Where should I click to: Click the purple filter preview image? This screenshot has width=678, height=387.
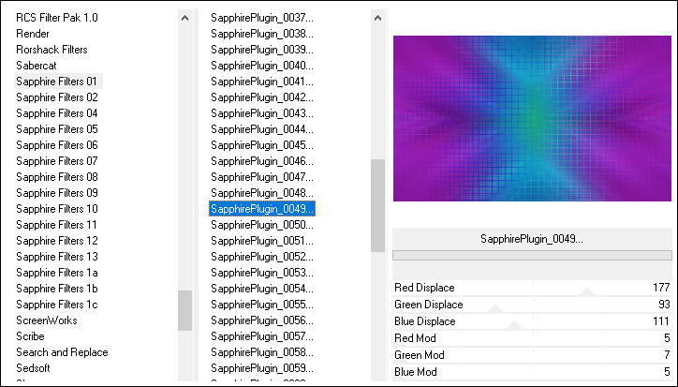[x=532, y=119]
